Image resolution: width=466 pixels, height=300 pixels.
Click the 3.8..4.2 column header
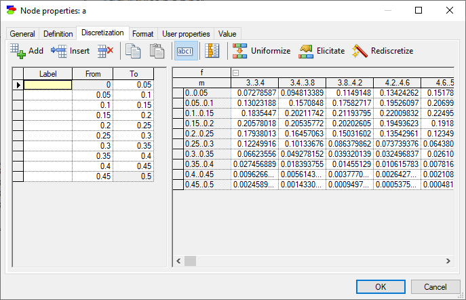(350, 83)
